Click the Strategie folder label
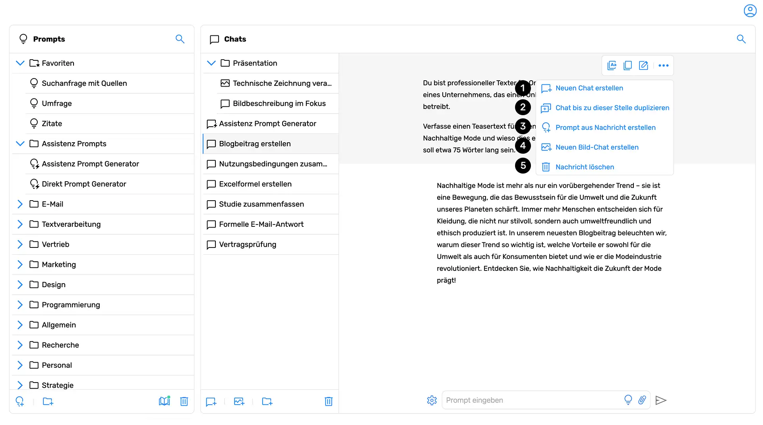 [58, 385]
